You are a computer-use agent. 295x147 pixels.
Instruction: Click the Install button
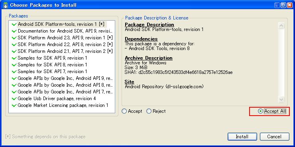click(242, 137)
